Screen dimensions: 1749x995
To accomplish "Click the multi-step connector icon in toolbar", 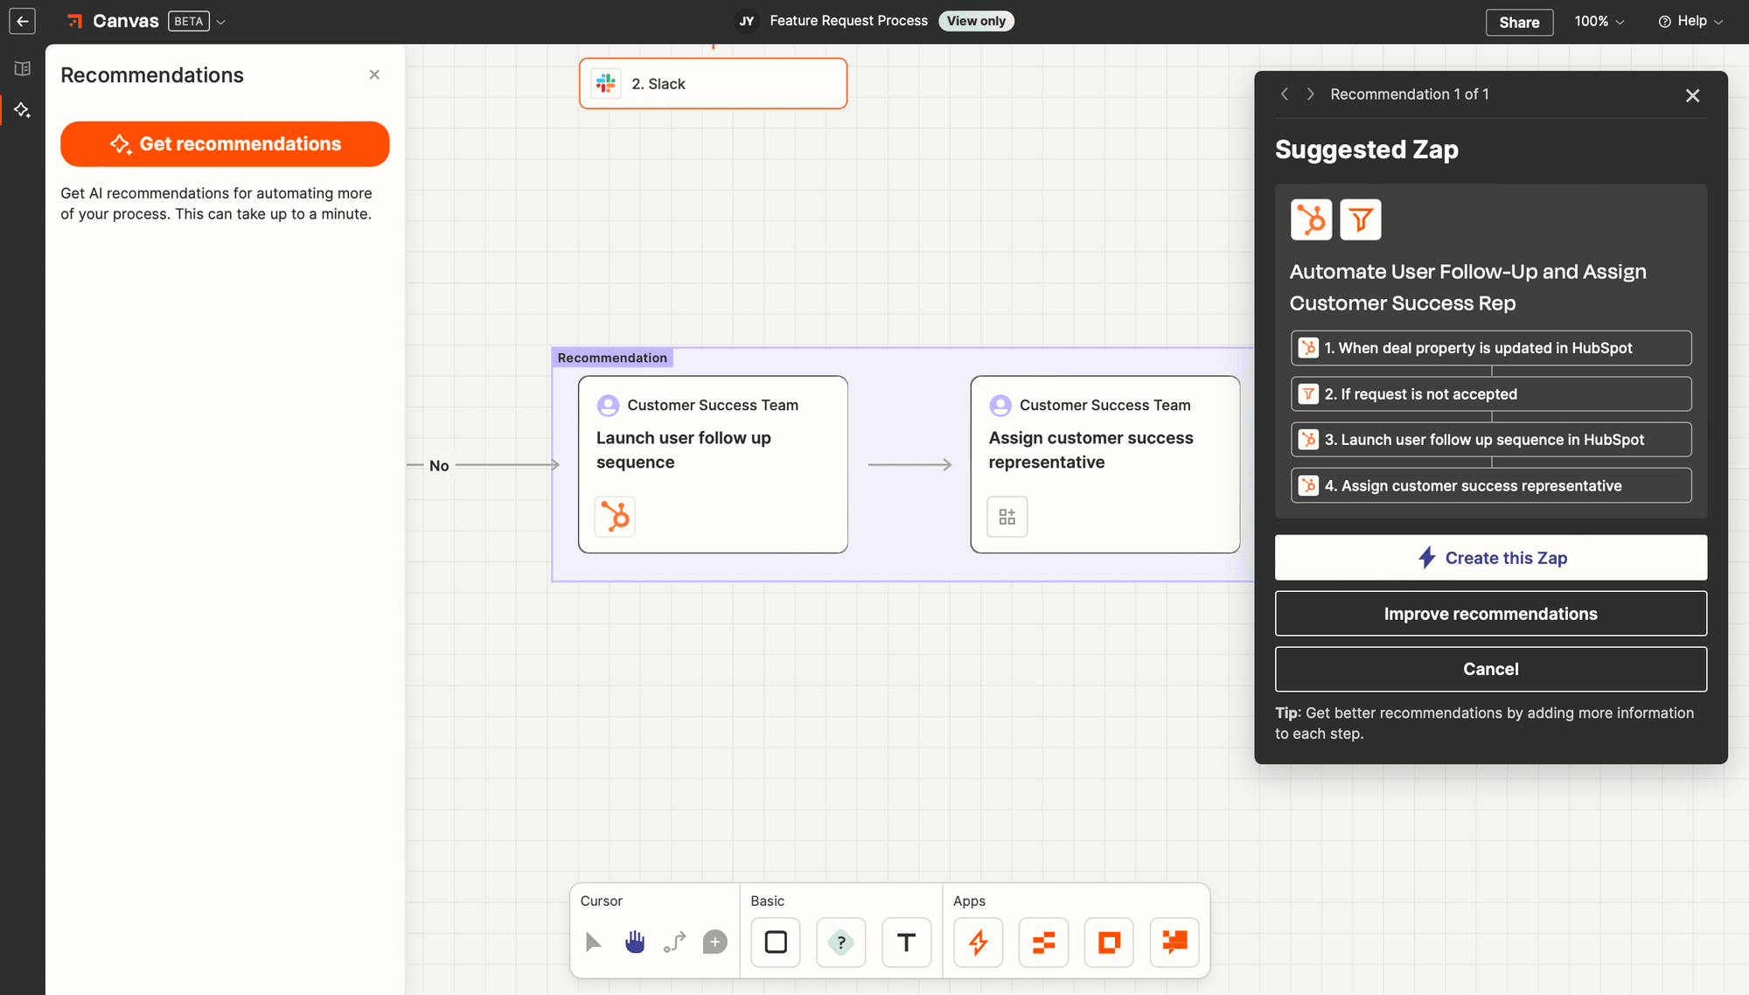I will point(674,941).
